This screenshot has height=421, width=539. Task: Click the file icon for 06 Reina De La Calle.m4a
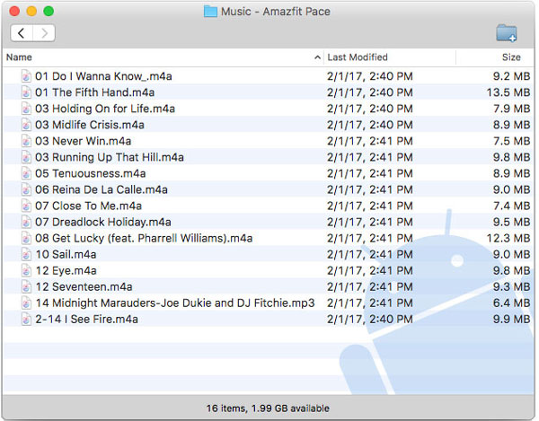(26, 189)
